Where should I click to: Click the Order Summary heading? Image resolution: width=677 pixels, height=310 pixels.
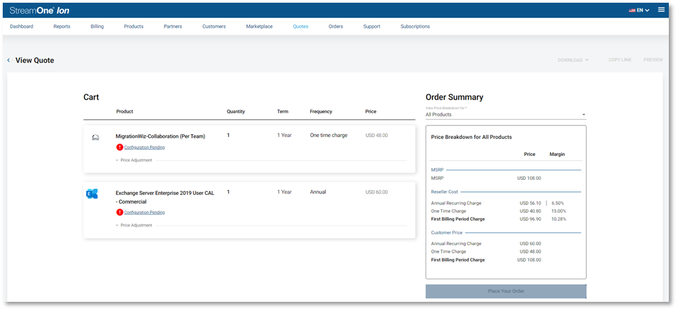pyautogui.click(x=454, y=97)
